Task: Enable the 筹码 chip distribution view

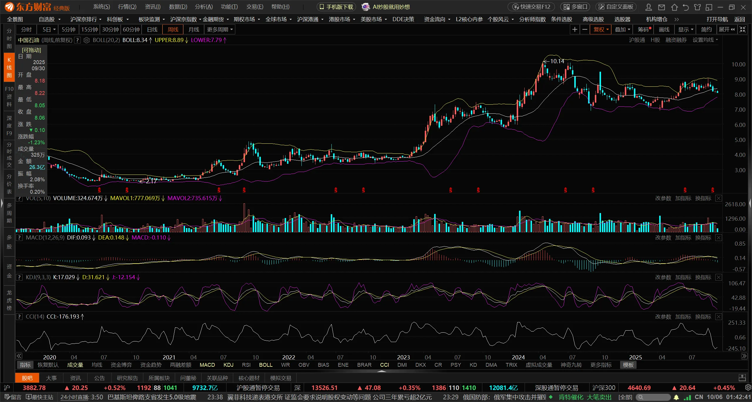Action: coord(644,29)
